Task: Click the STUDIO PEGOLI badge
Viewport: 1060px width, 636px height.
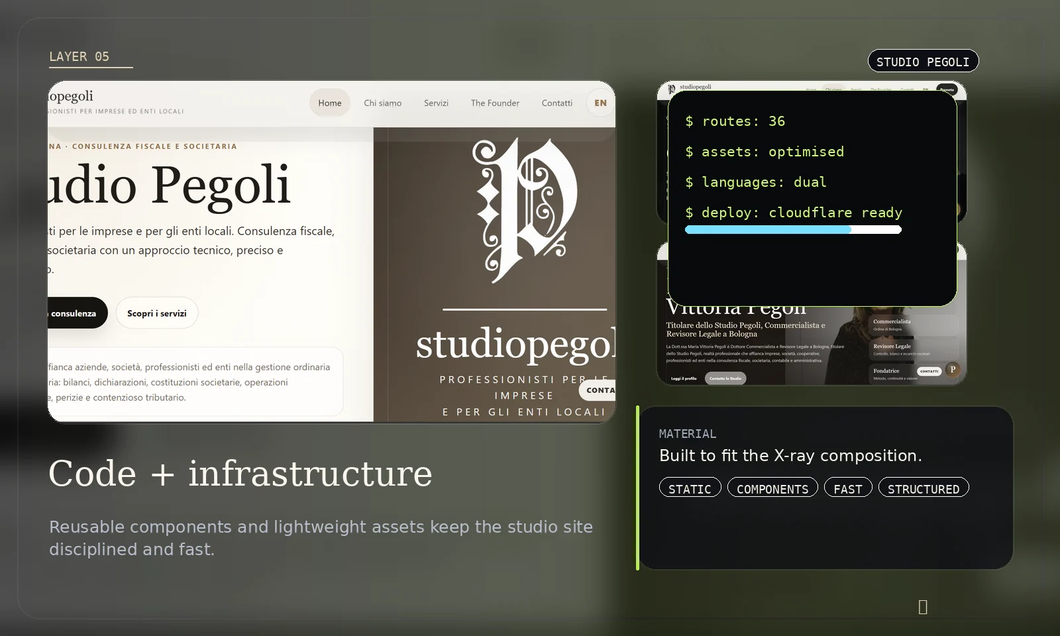Action: tap(923, 62)
